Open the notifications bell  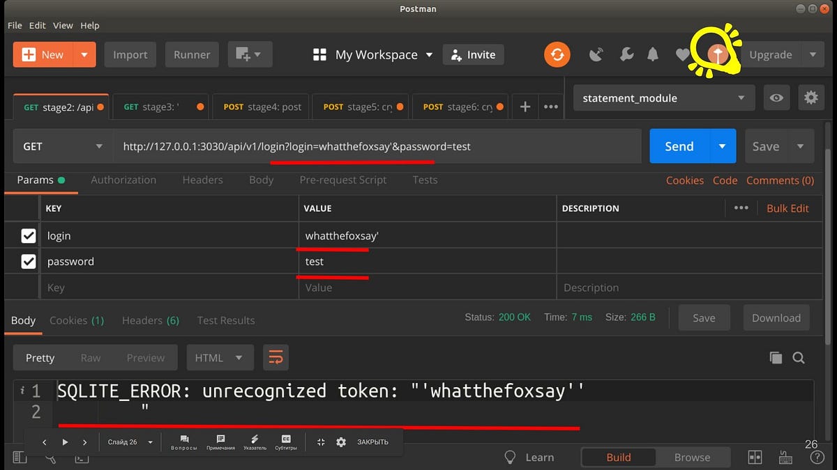(x=653, y=55)
